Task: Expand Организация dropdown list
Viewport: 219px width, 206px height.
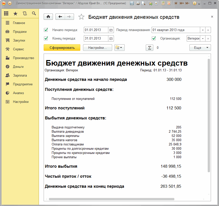Action: (x=203, y=39)
